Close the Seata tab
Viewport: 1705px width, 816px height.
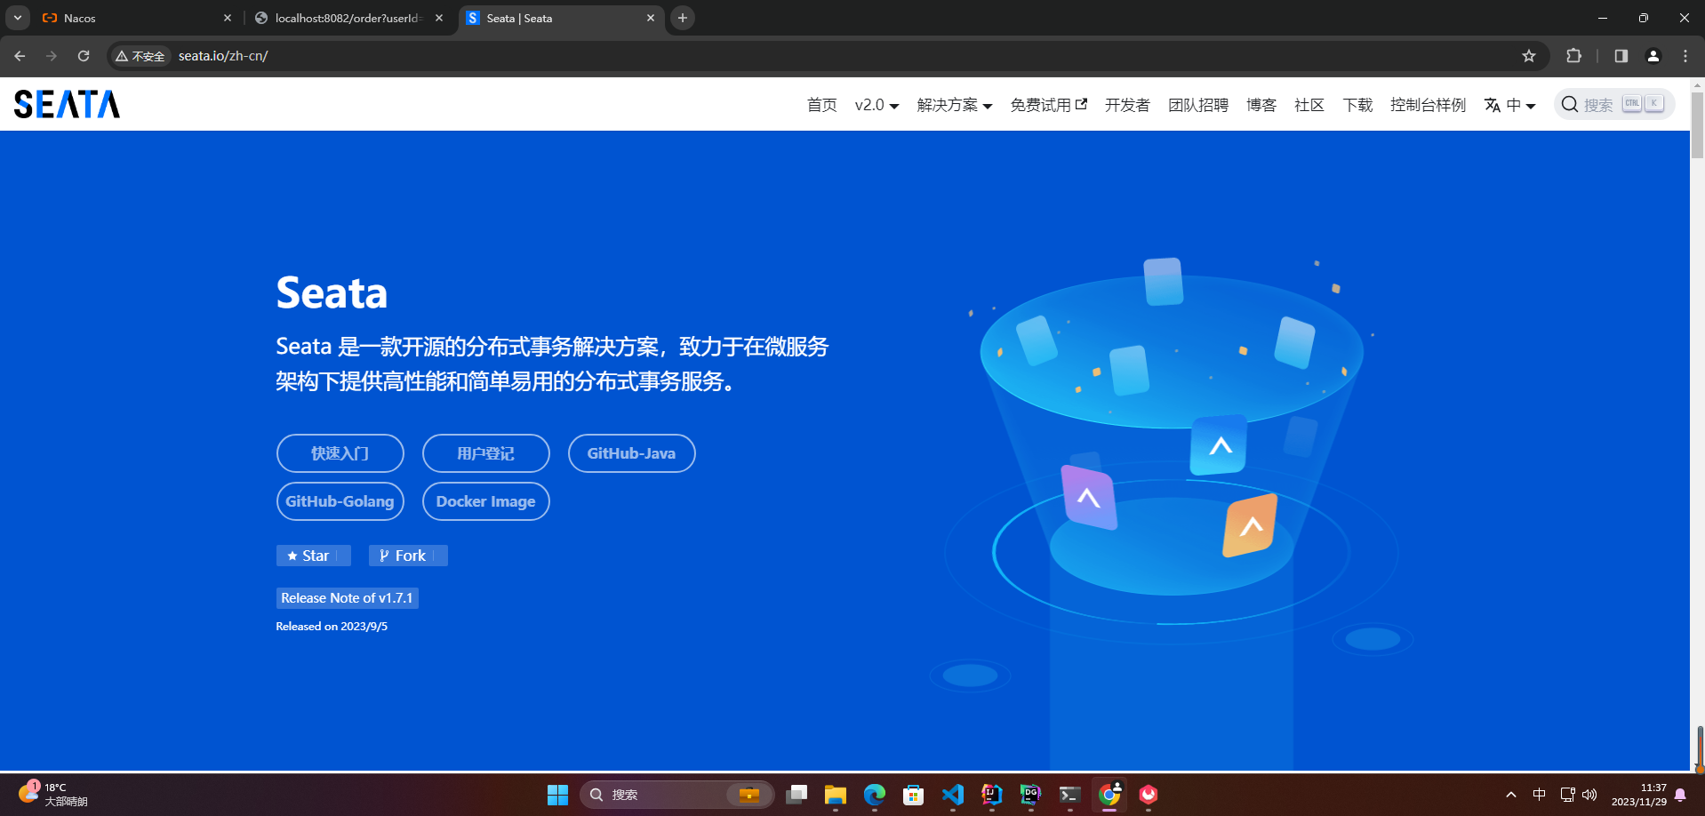(651, 18)
